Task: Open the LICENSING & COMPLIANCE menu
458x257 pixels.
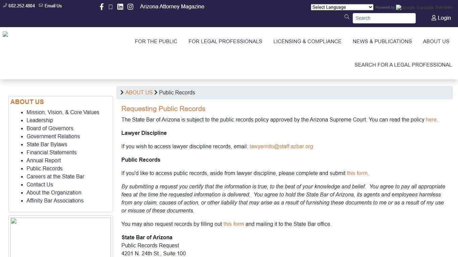Action: point(307,41)
